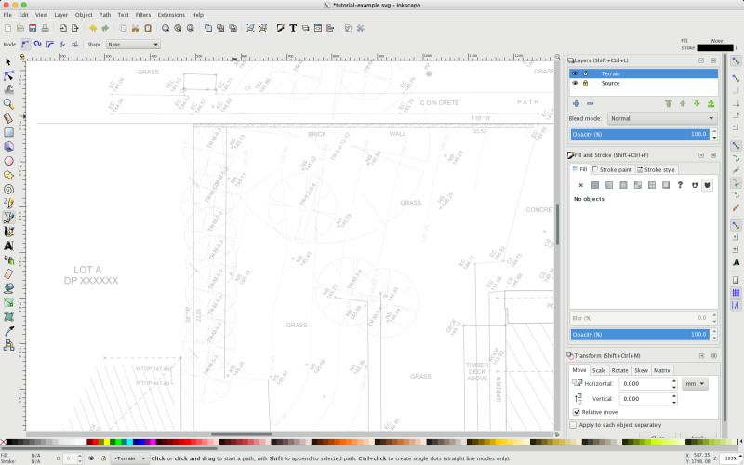This screenshot has width=744, height=465.
Task: Select the Pencil freehand tool
Action: tap(8, 203)
